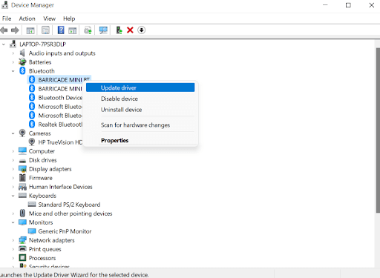Click the Keyboards category icon
This screenshot has width=380, height=278.
[x=22, y=196]
